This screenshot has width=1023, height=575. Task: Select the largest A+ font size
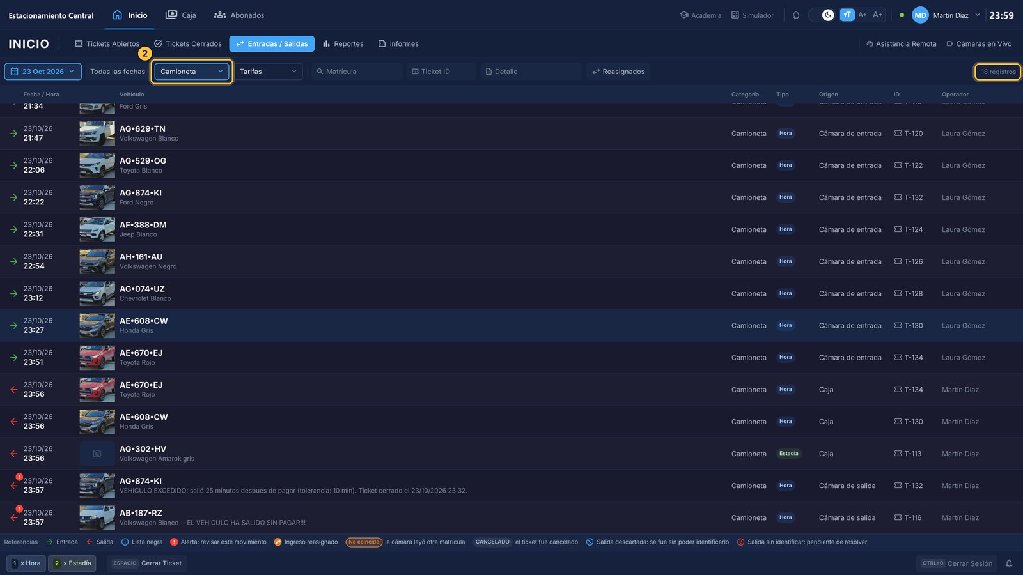878,15
